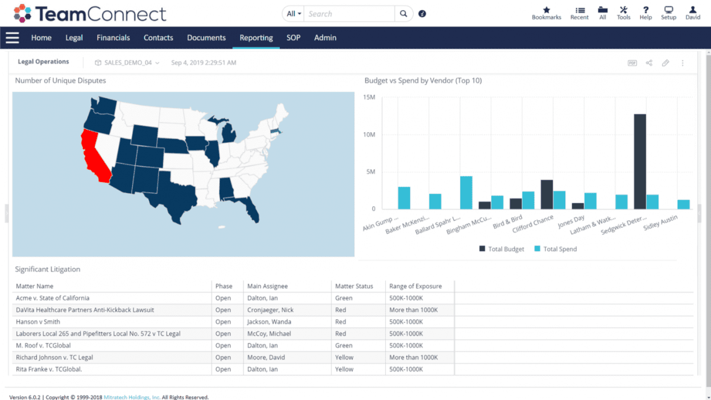Open the Legal menu
This screenshot has height=400, width=711.
tap(74, 37)
